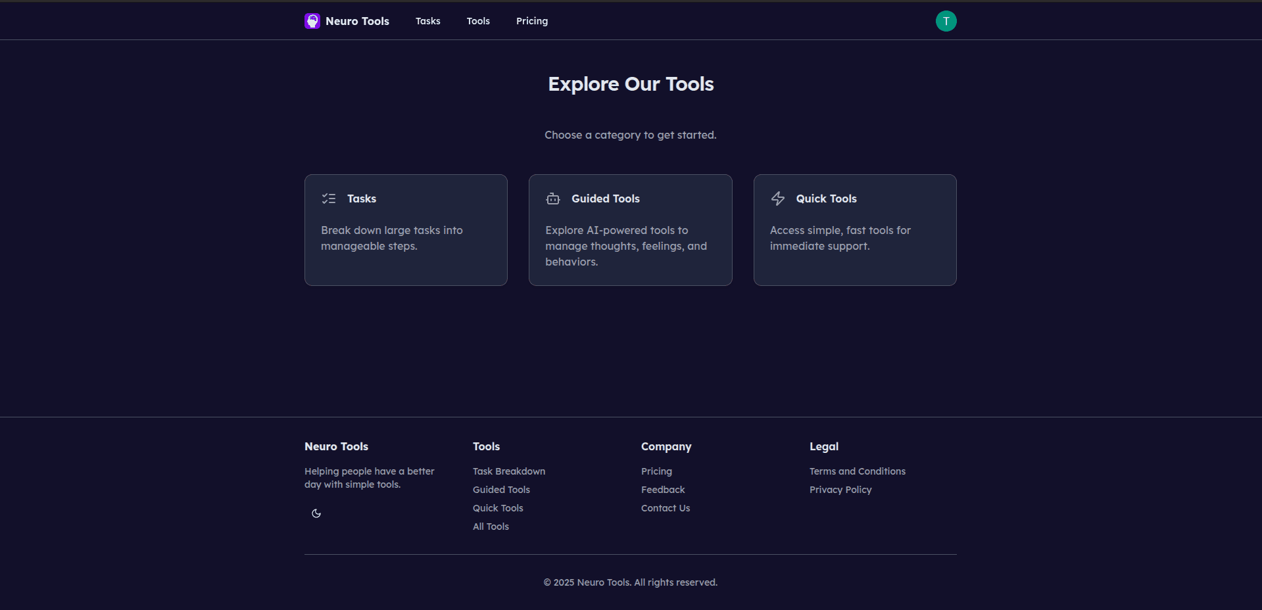1262x610 pixels.
Task: Open the Pricing navigation menu item
Action: click(x=532, y=21)
